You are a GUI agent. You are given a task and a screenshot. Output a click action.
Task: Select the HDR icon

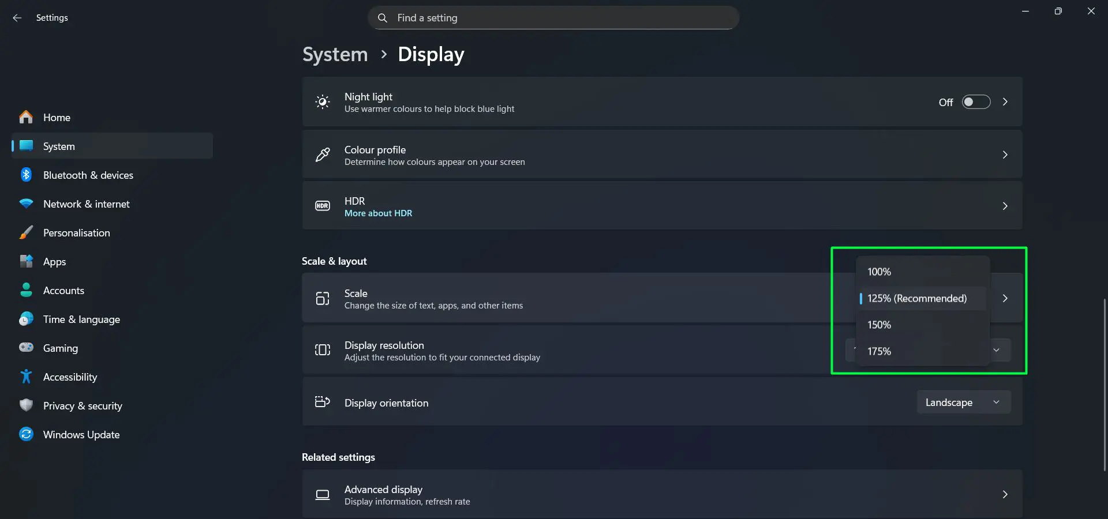point(323,206)
